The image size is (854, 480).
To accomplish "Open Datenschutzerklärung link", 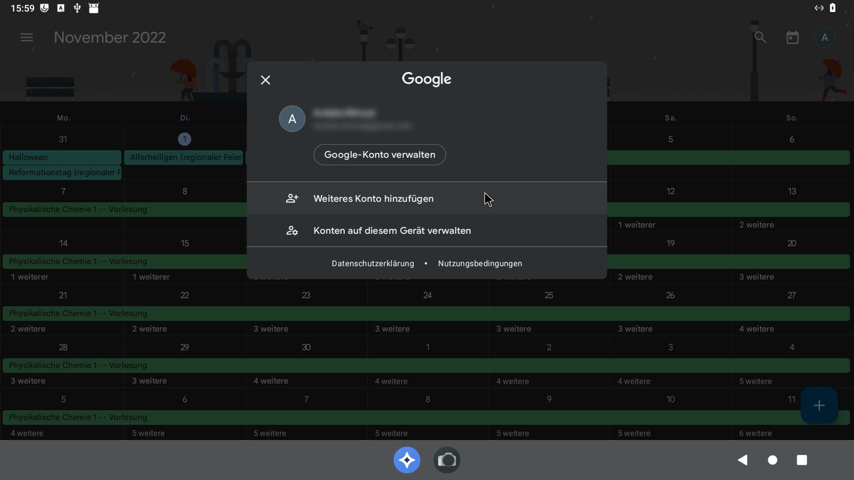I will [x=373, y=264].
